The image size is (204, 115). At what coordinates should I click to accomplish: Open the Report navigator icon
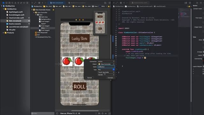tap(27, 3)
